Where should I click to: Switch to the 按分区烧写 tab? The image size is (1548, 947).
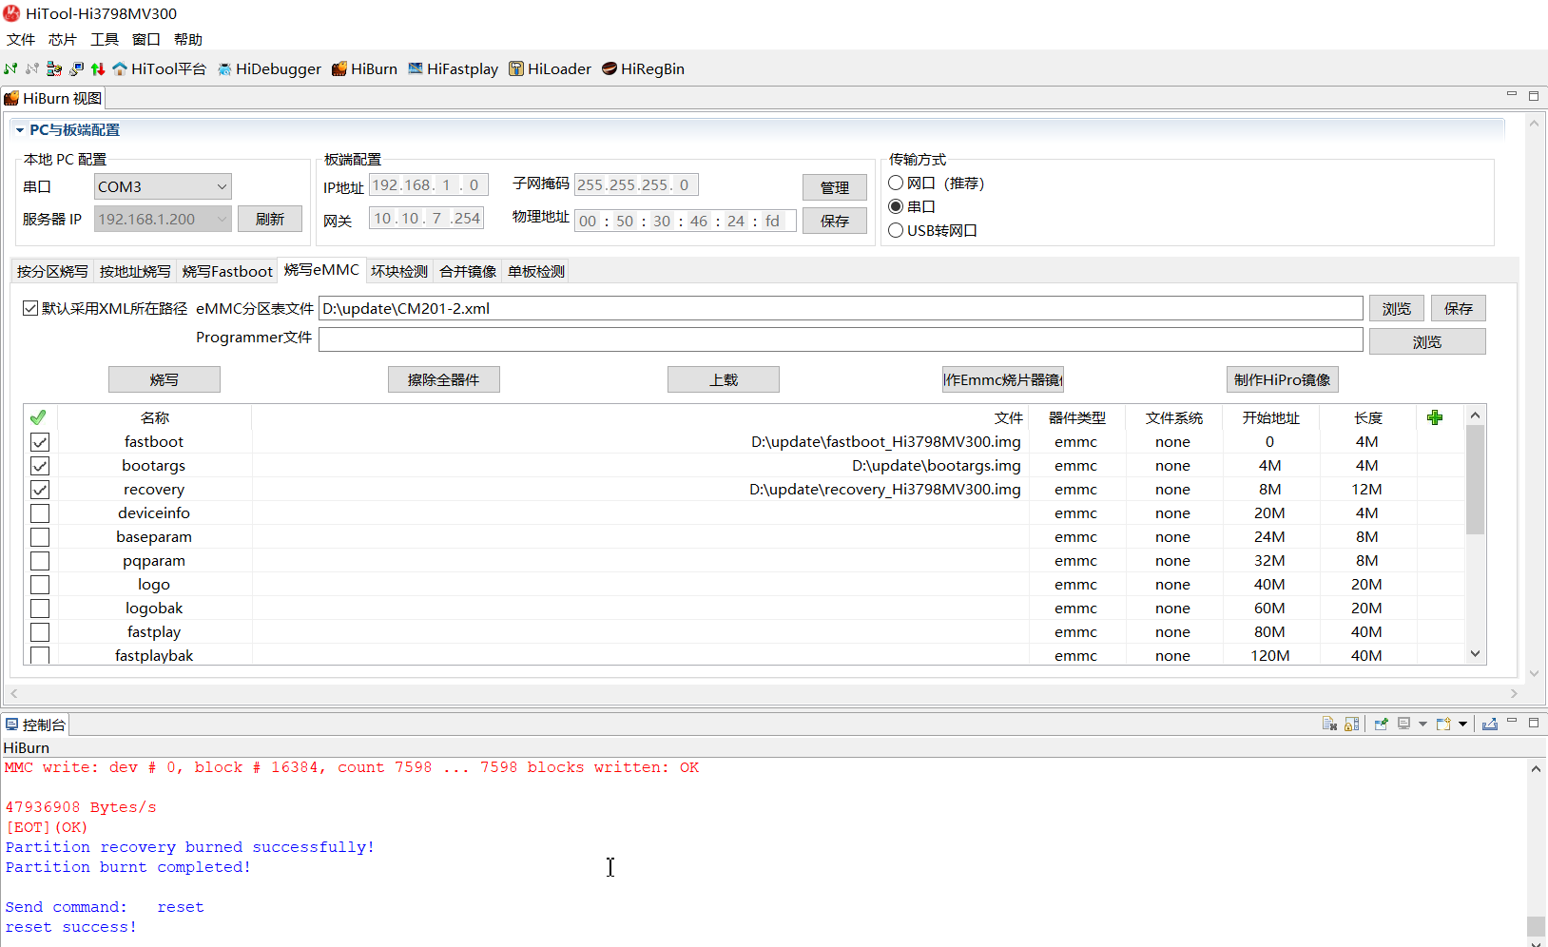point(52,271)
